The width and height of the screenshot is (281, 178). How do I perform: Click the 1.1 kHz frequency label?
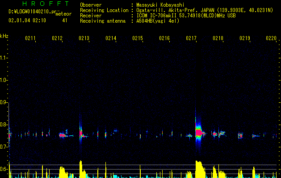[x=4, y=58]
